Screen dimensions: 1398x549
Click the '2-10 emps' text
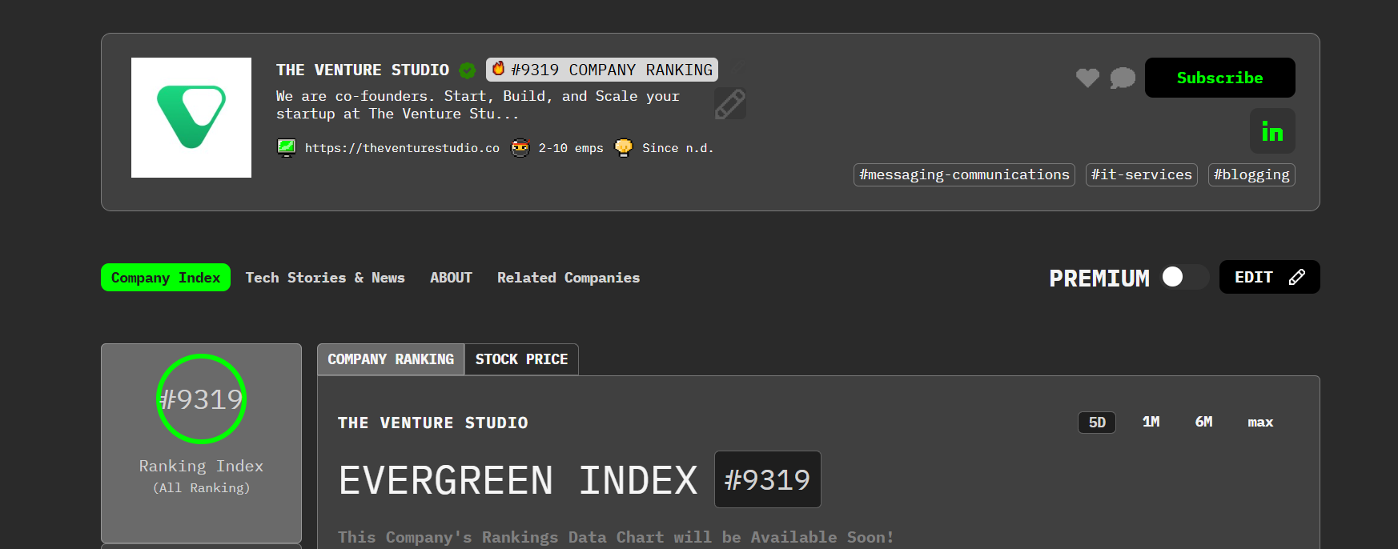coord(571,148)
